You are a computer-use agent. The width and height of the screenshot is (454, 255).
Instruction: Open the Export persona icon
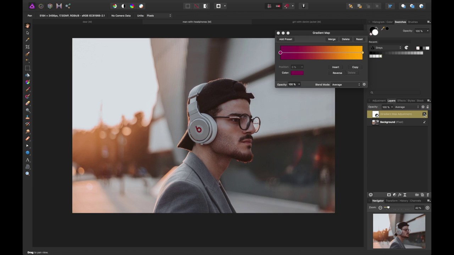coord(68,6)
